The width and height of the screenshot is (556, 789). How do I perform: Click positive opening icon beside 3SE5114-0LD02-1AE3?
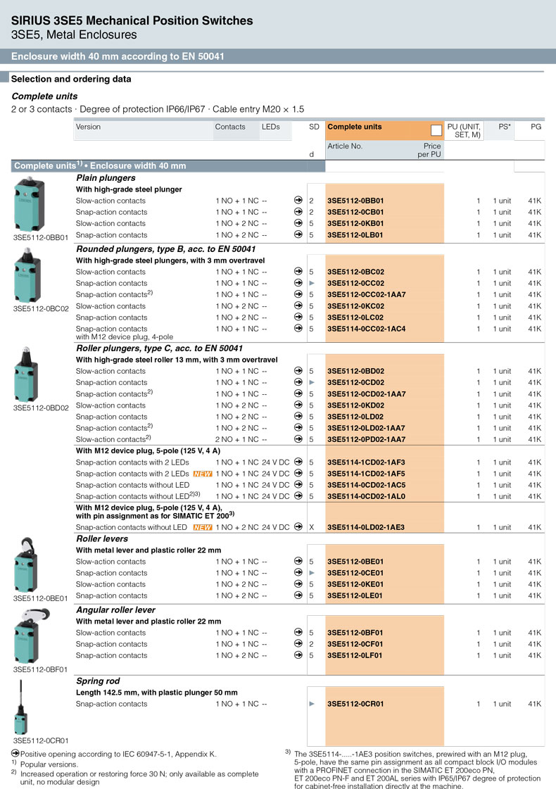(x=298, y=527)
